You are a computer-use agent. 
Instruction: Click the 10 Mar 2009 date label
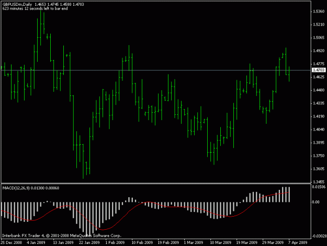221,242
